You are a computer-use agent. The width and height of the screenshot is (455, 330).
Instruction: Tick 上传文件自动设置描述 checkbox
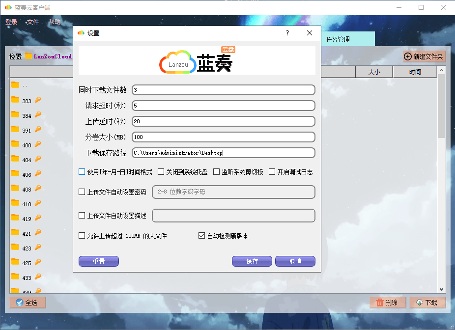(x=82, y=216)
